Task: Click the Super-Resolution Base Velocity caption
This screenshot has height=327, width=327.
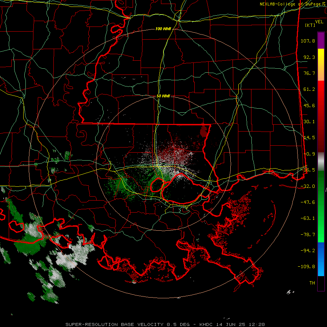Action: (x=165, y=324)
